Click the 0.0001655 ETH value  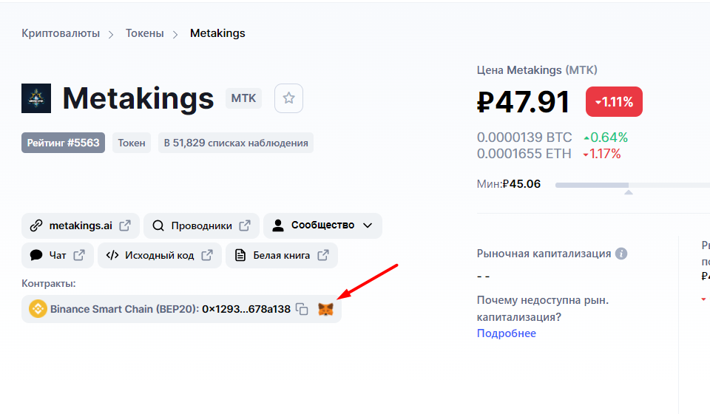[x=524, y=154]
